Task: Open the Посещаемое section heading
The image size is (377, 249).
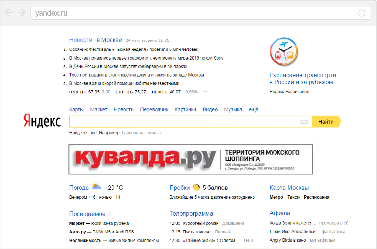Action: pyautogui.click(x=87, y=214)
